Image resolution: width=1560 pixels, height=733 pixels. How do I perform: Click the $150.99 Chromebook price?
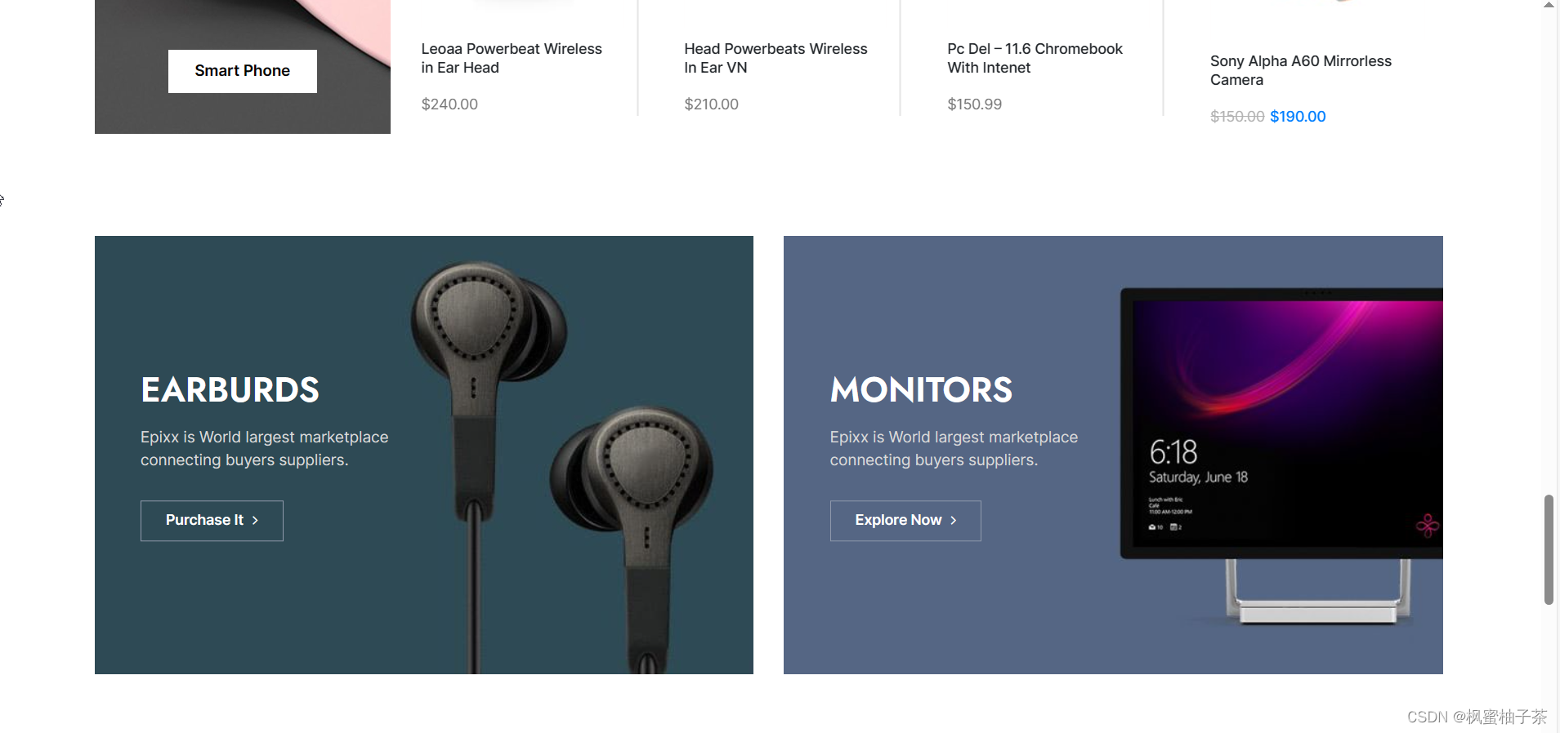point(974,104)
